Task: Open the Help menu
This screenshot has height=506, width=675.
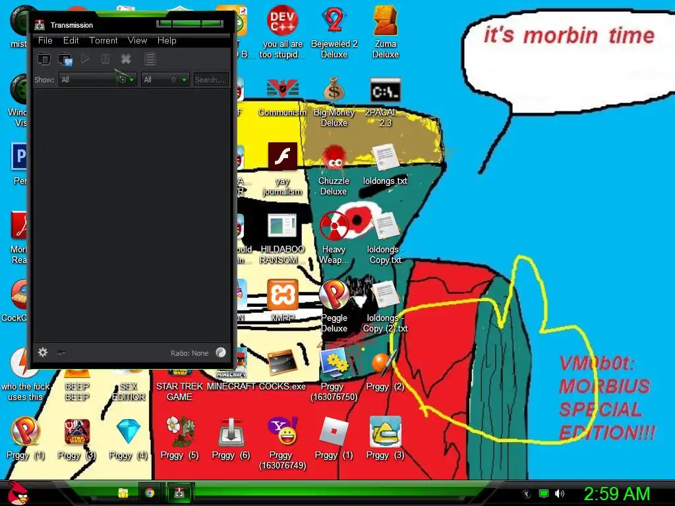Action: point(167,40)
